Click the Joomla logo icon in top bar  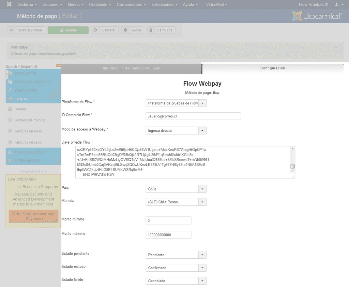click(9, 4)
